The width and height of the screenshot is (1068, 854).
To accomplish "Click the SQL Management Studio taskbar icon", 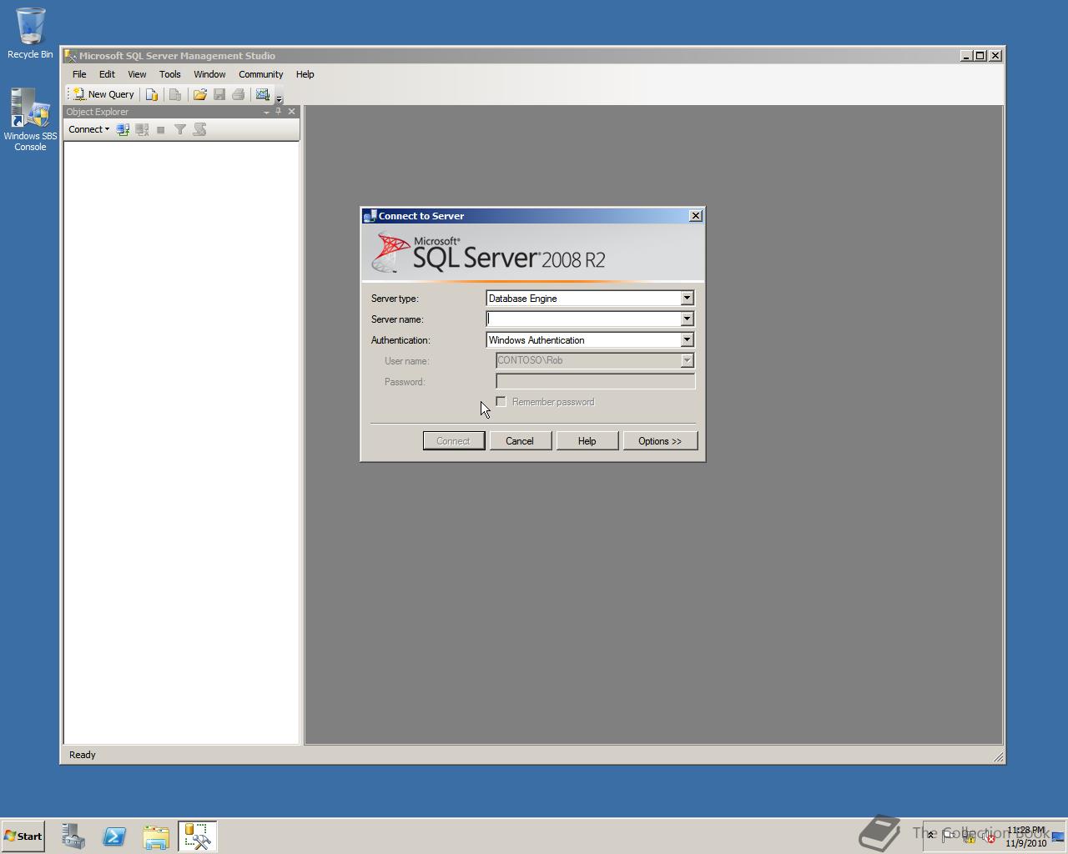I will click(x=198, y=836).
